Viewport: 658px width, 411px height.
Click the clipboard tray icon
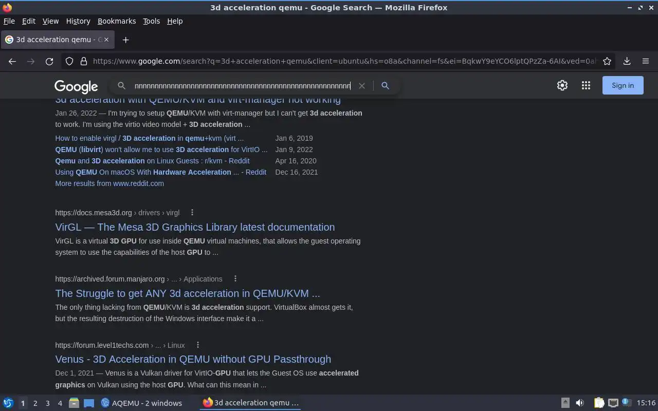pyautogui.click(x=599, y=403)
